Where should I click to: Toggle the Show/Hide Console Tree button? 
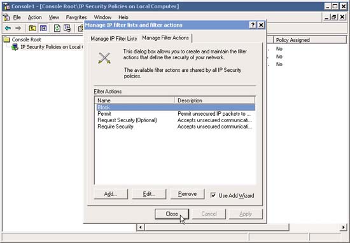point(43,29)
